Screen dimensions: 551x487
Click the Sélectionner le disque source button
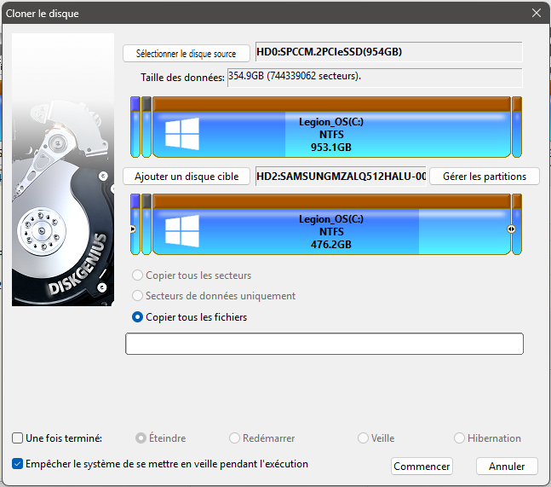187,54
